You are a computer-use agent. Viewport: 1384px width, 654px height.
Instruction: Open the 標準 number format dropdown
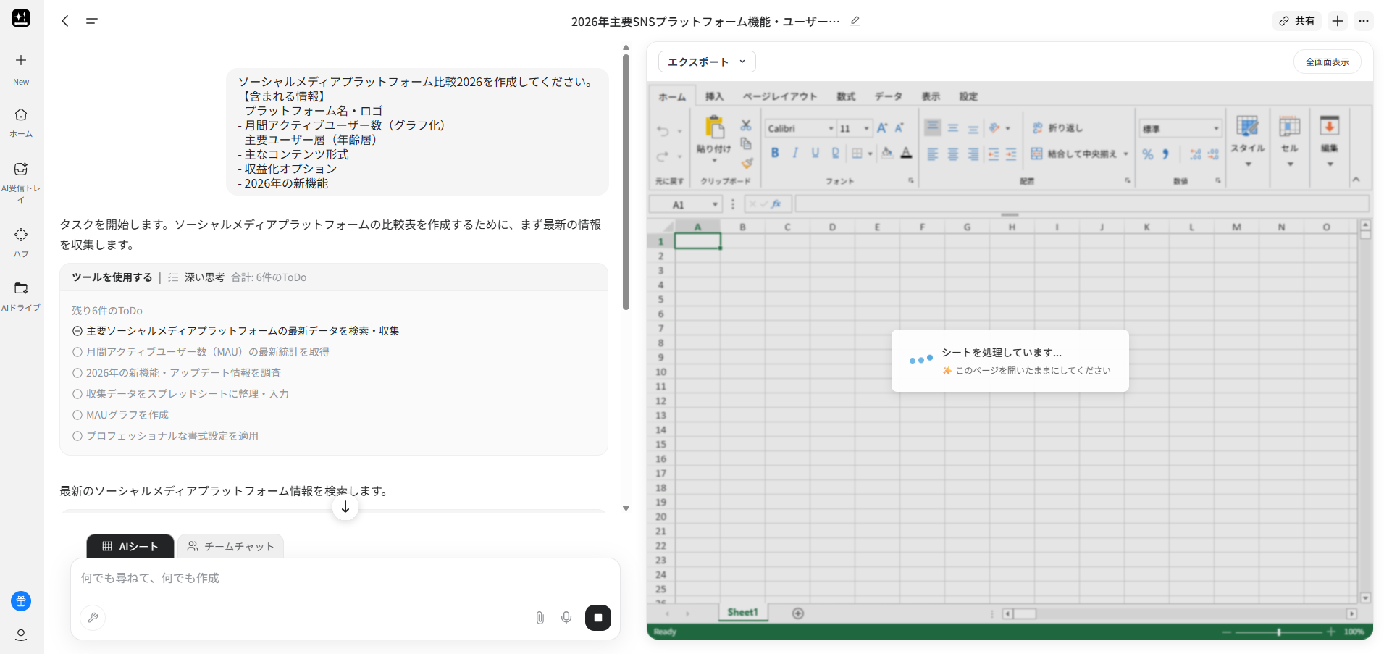point(1179,127)
